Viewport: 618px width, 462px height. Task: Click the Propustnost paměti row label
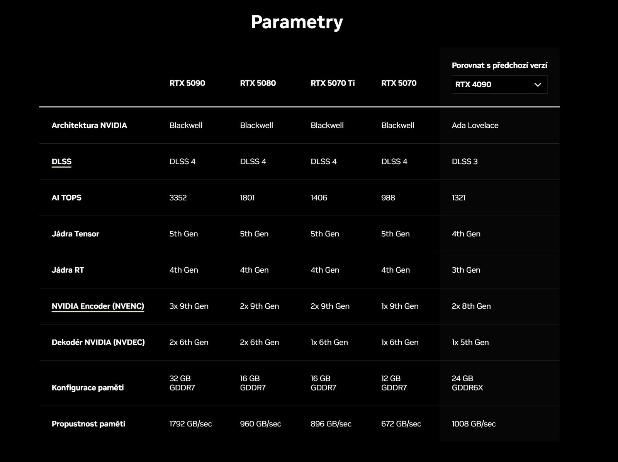(x=88, y=424)
